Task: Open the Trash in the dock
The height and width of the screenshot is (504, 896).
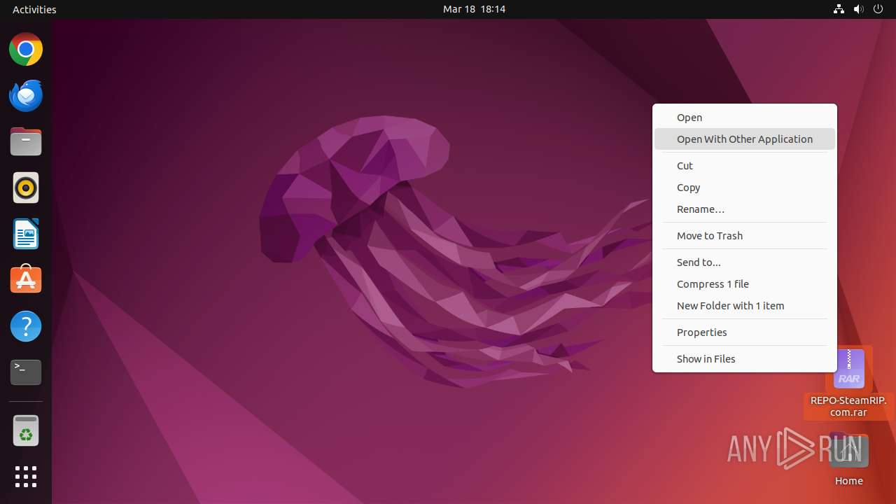Action: (x=26, y=430)
